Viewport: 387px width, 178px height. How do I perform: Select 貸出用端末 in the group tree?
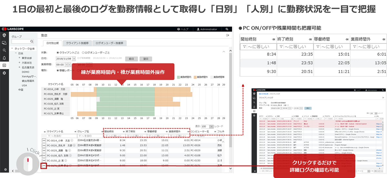27,81
